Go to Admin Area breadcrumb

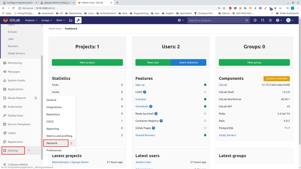click(x=55, y=28)
